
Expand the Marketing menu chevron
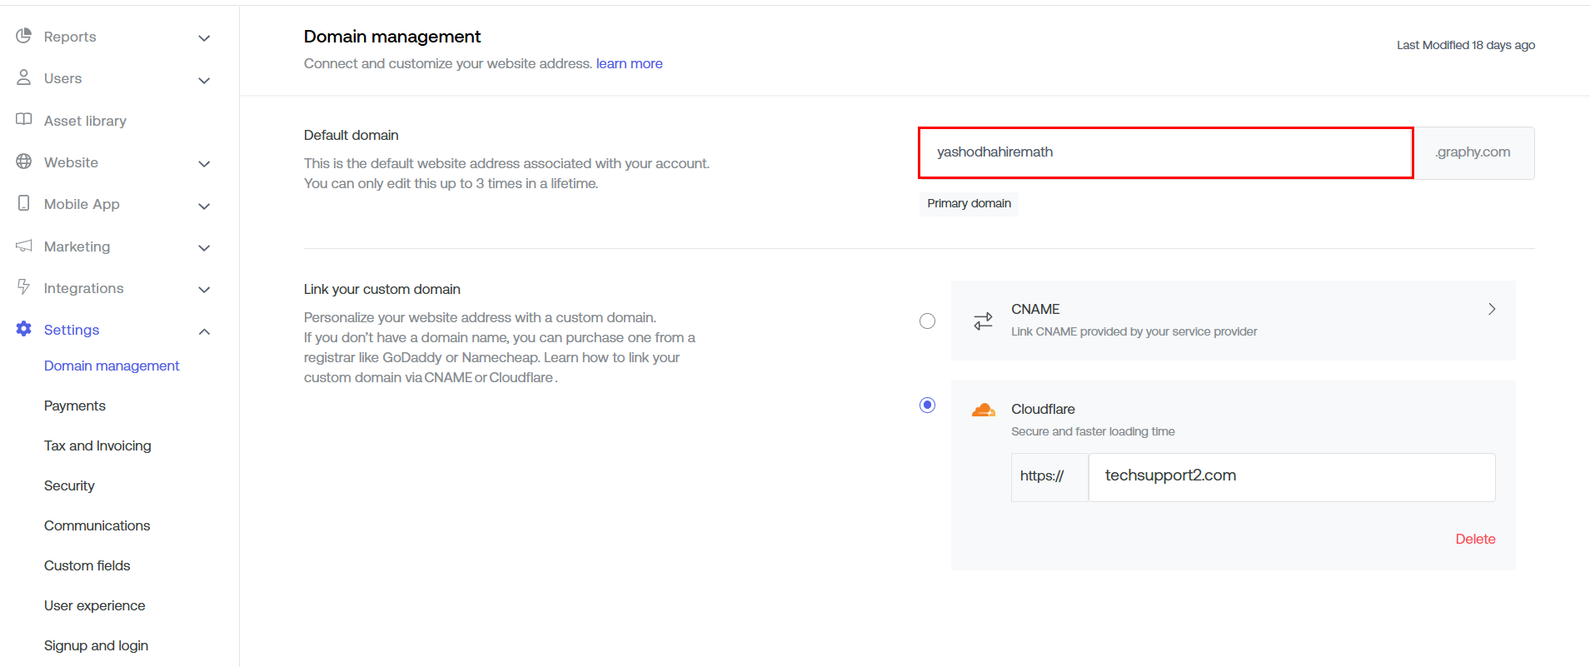coord(204,248)
